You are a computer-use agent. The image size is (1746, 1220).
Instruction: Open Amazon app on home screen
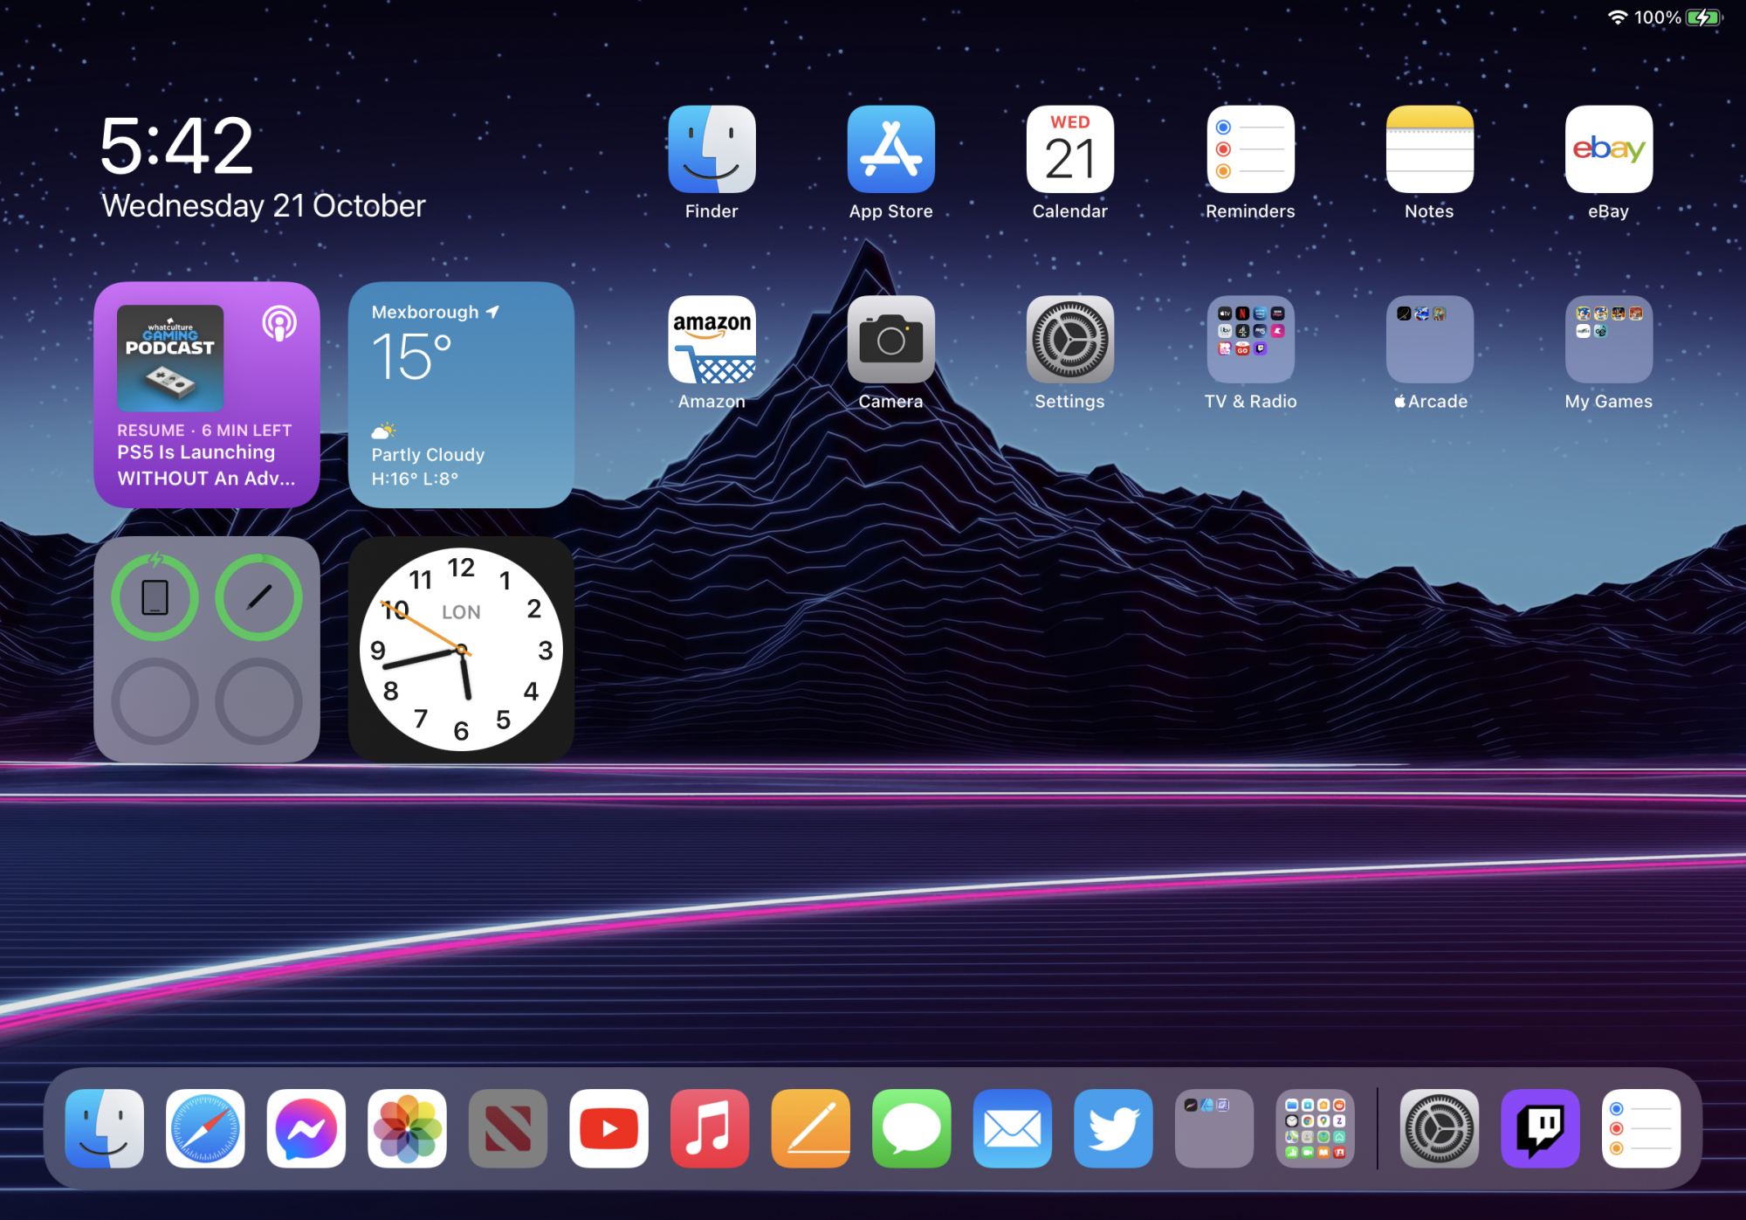point(711,340)
